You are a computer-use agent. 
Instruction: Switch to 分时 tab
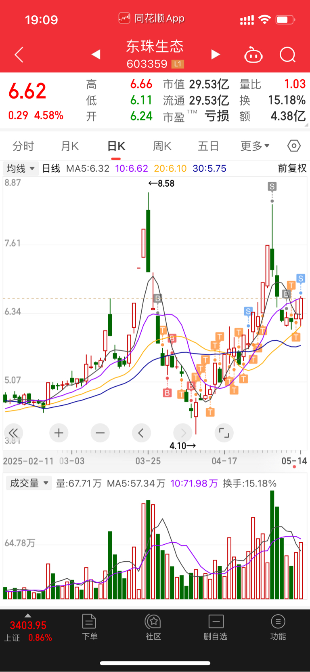click(x=23, y=146)
